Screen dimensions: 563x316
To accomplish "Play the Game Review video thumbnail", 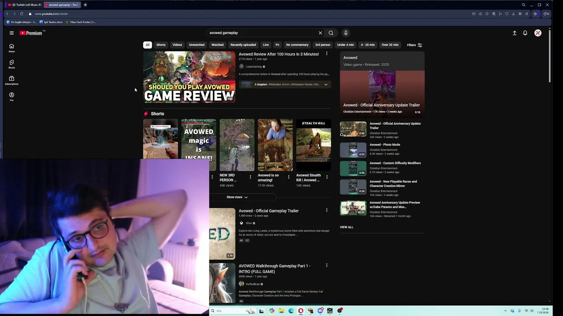I will pyautogui.click(x=189, y=77).
